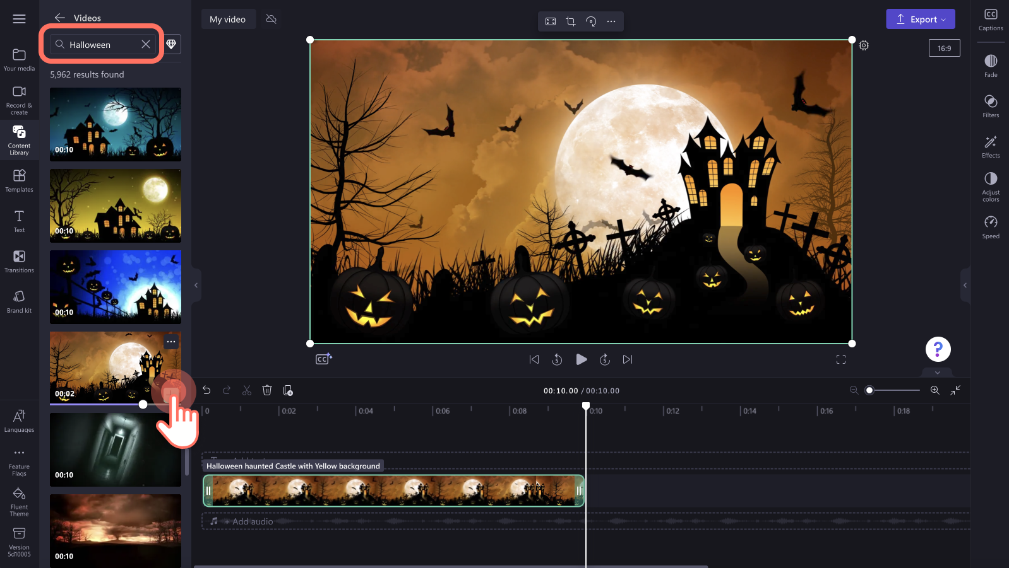Viewport: 1009px width, 568px height.
Task: Click the Split scissors tool
Action: pos(247,391)
